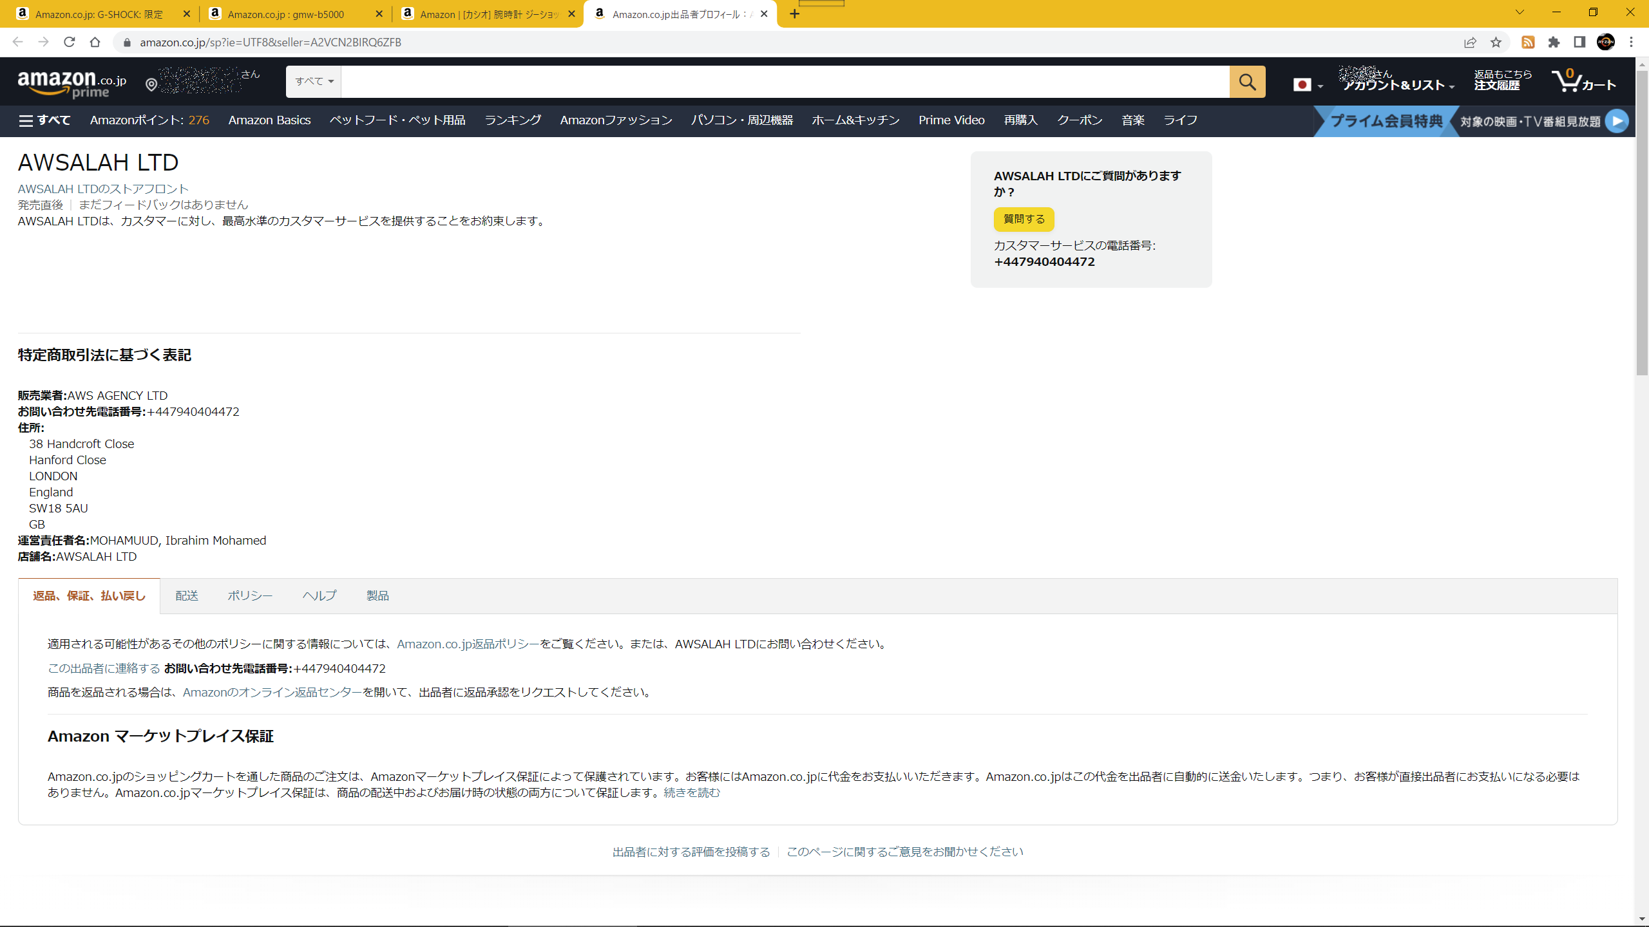The image size is (1649, 927).
Task: Click 続きを読む link
Action: [692, 793]
